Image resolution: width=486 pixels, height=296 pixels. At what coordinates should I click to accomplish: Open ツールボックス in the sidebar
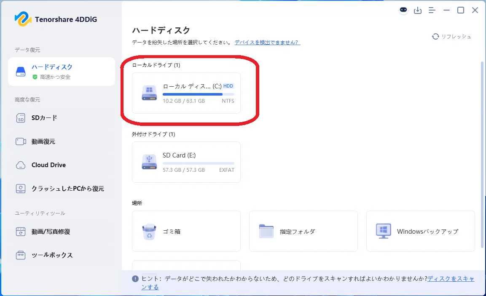pos(62,255)
